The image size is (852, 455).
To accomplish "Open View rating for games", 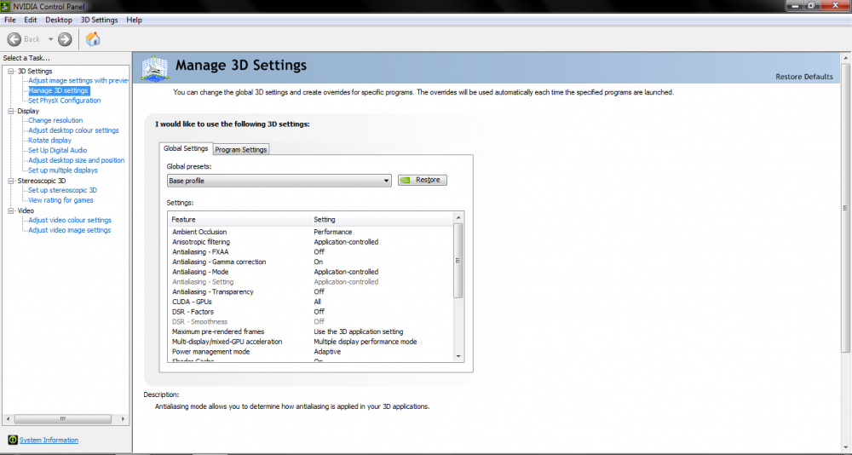I will pos(60,200).
